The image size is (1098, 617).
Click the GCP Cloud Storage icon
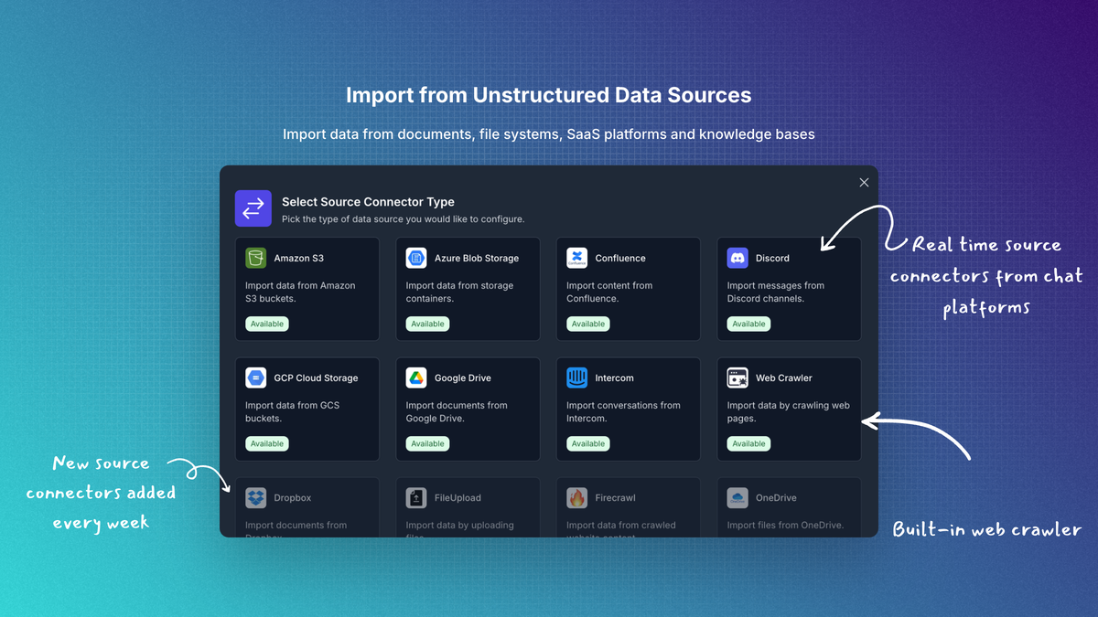pos(256,378)
